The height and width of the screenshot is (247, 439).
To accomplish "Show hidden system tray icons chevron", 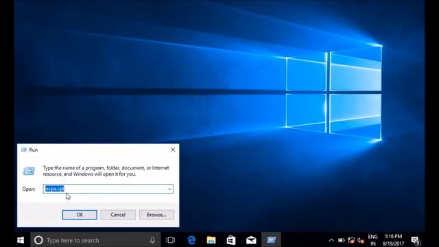I will pyautogui.click(x=331, y=240).
